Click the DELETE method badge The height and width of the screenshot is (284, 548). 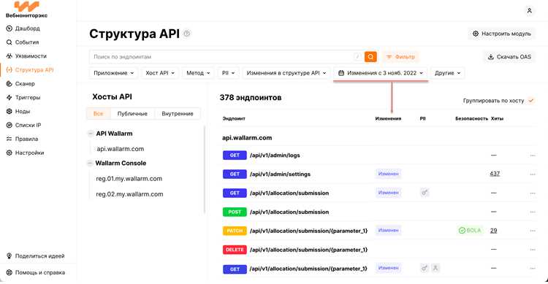(x=235, y=250)
